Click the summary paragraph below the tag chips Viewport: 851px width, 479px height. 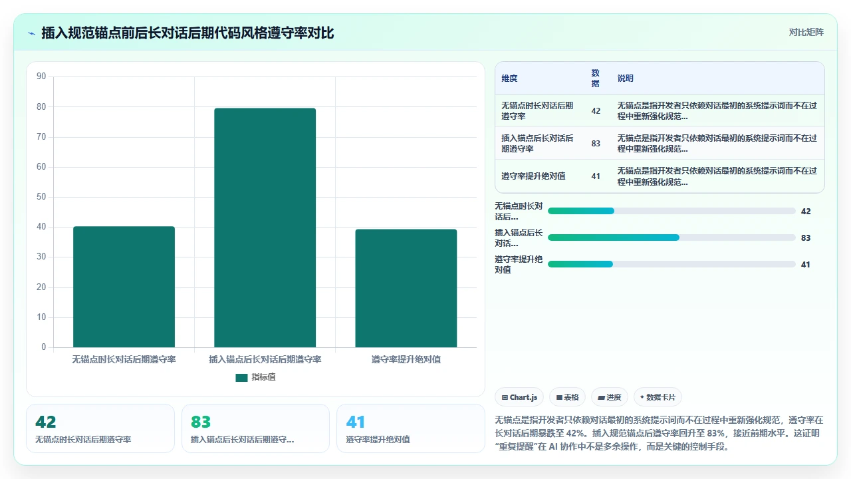tap(660, 433)
